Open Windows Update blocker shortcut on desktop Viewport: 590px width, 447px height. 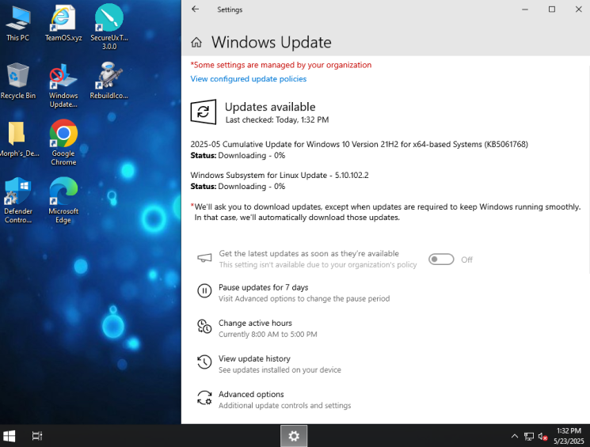63,85
